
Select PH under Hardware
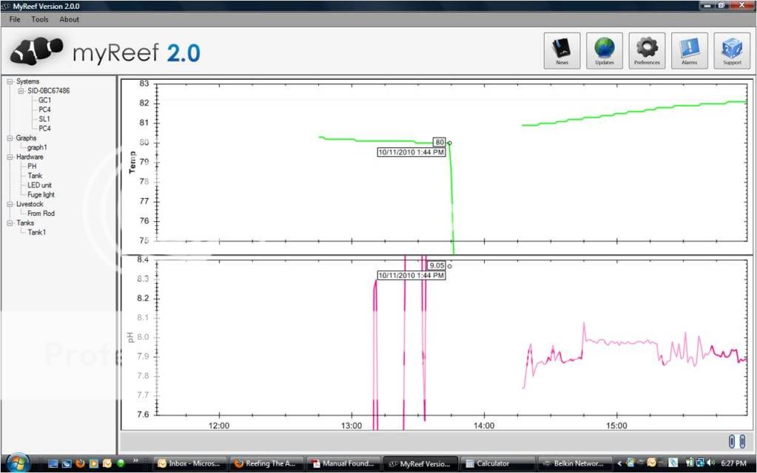[32, 166]
